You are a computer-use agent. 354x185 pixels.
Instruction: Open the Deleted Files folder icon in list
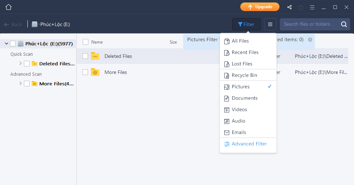click(95, 56)
